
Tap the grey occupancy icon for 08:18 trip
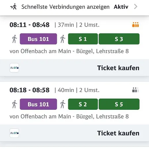click(x=135, y=90)
